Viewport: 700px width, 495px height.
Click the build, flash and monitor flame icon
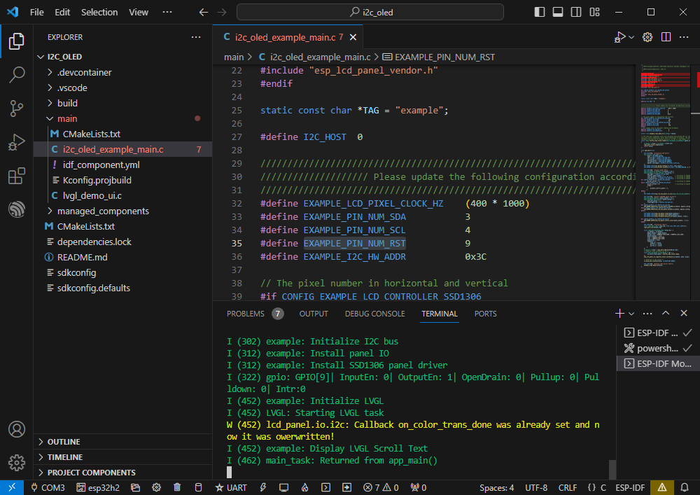tap(305, 487)
